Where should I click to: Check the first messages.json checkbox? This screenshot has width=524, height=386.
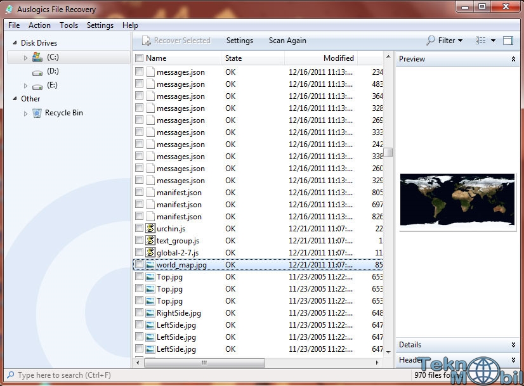click(x=139, y=72)
